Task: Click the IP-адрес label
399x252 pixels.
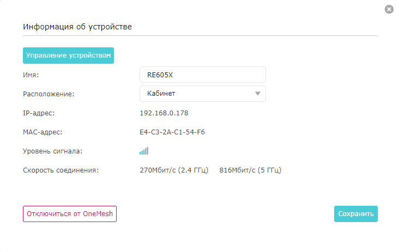Action: (39, 113)
